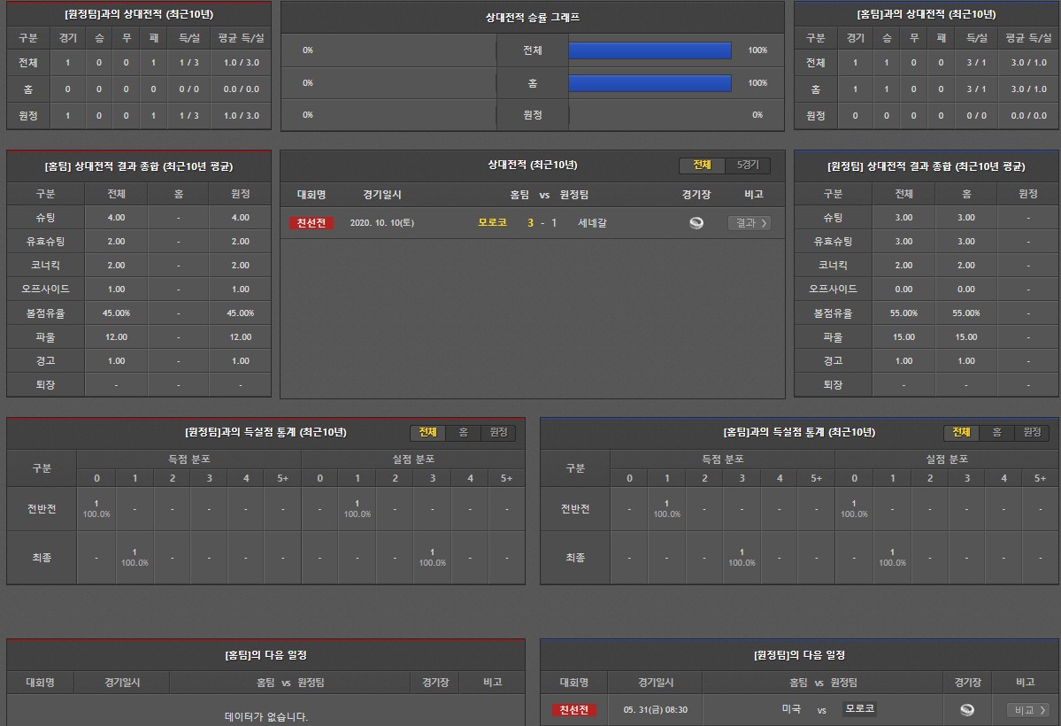Toggle 전체 filter in [원정팀]과의 득실점 통계
1061x726 pixels.
(427, 432)
